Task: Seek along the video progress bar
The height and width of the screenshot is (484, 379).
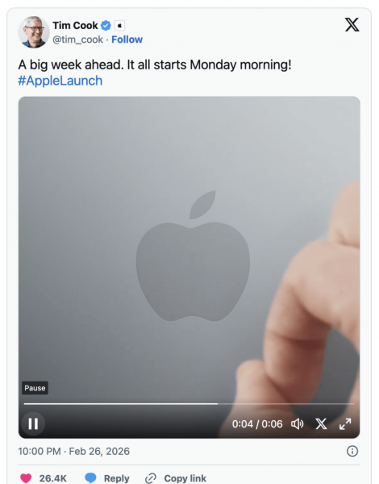Action: (x=189, y=403)
